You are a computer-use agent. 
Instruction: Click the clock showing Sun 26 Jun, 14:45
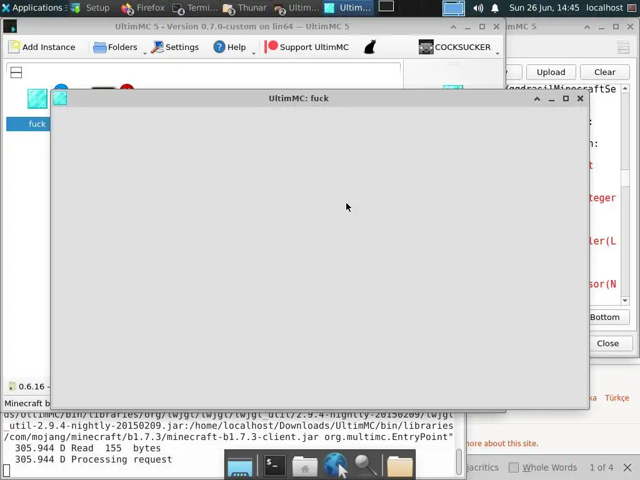tap(544, 7)
